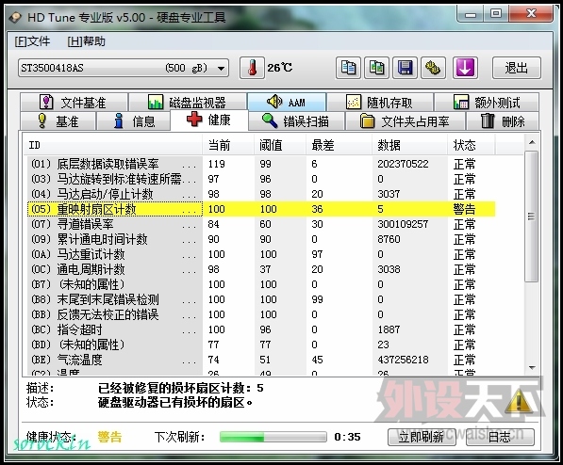Select the 重映射扇区计数 warning row

click(261, 209)
